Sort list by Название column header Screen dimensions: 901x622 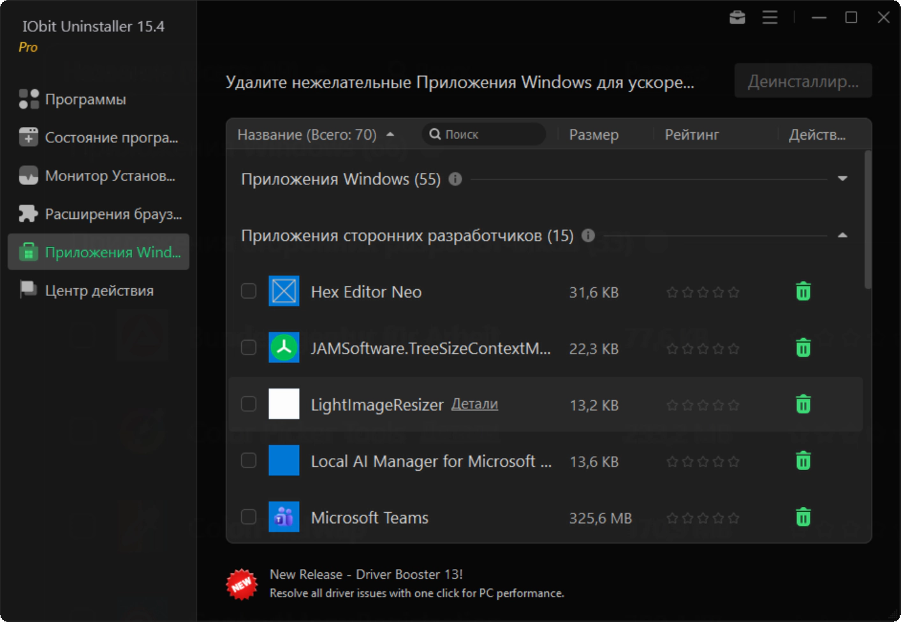tap(307, 135)
